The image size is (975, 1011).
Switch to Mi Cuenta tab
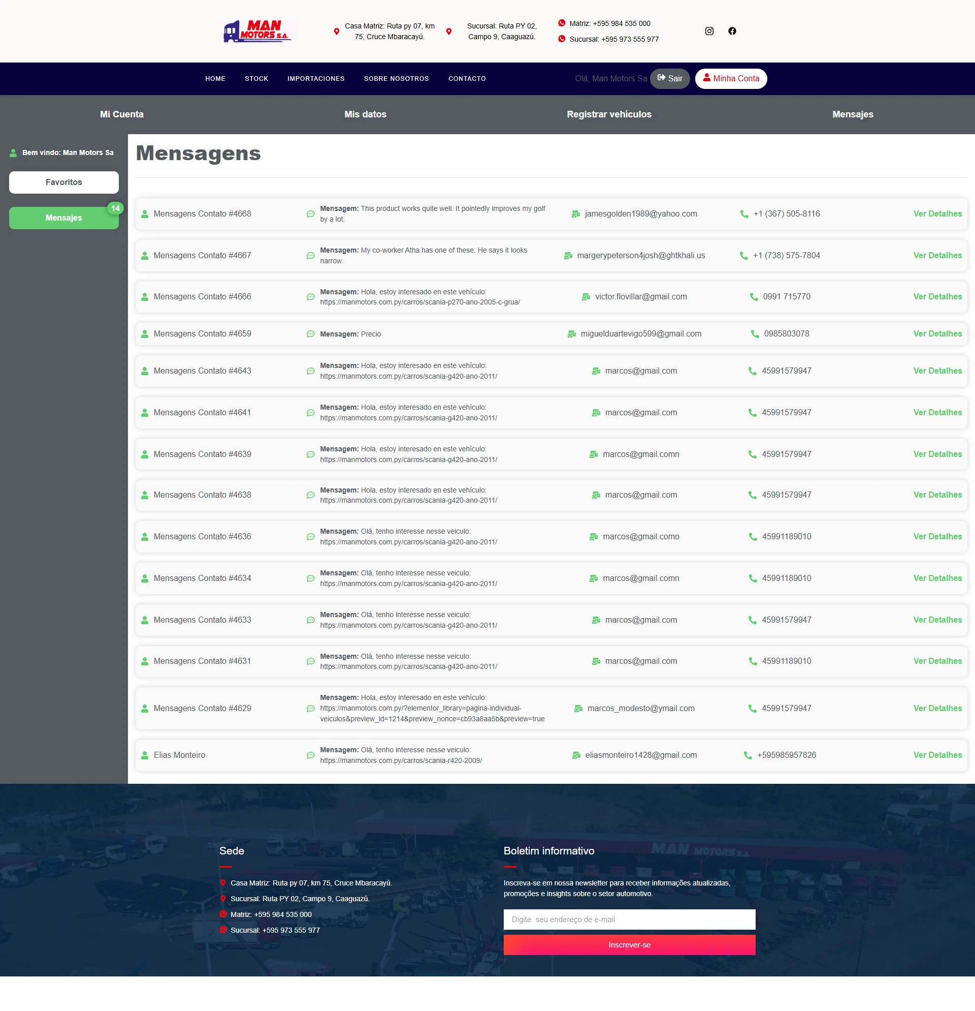121,114
